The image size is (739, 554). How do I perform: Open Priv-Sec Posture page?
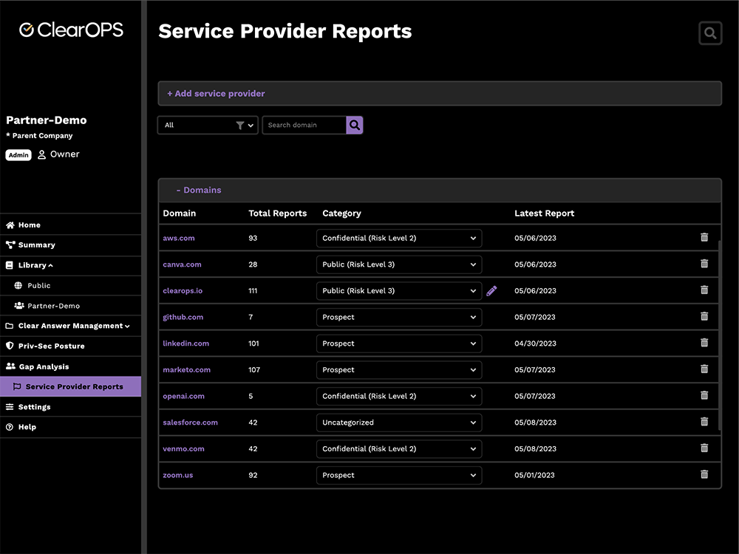(x=71, y=346)
